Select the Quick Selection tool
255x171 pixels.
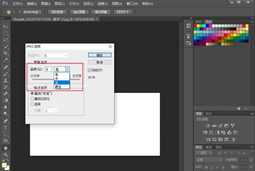coord(5,47)
